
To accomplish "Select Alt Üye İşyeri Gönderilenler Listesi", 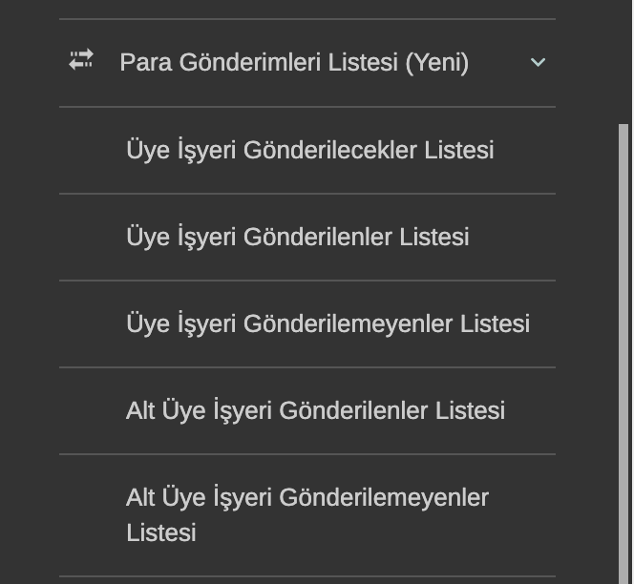I will coord(315,411).
